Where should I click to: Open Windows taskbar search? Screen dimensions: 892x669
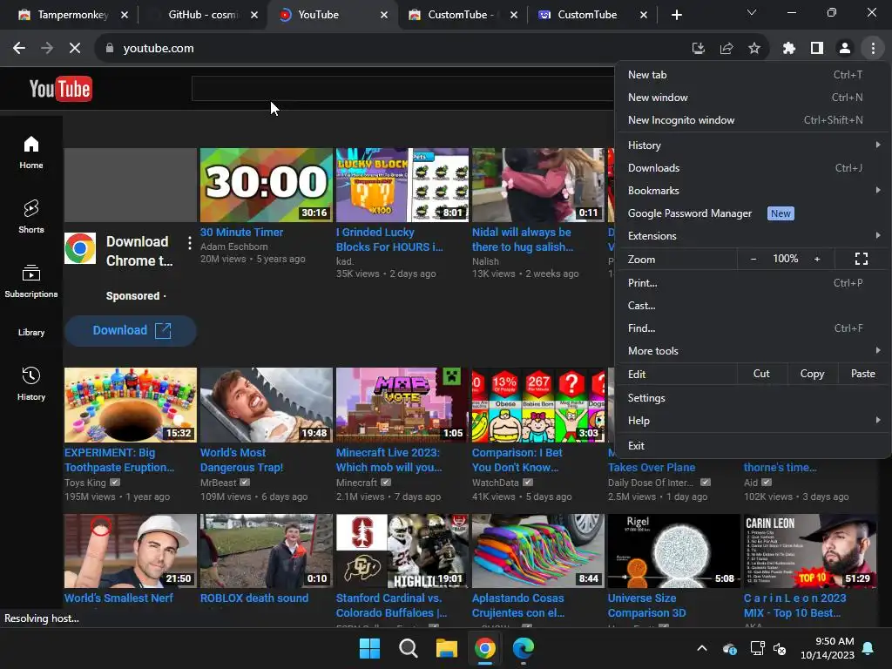408,648
